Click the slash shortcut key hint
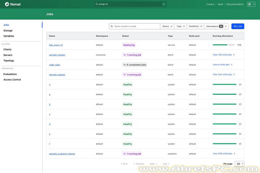The width and height of the screenshot is (260, 173). click(164, 4)
